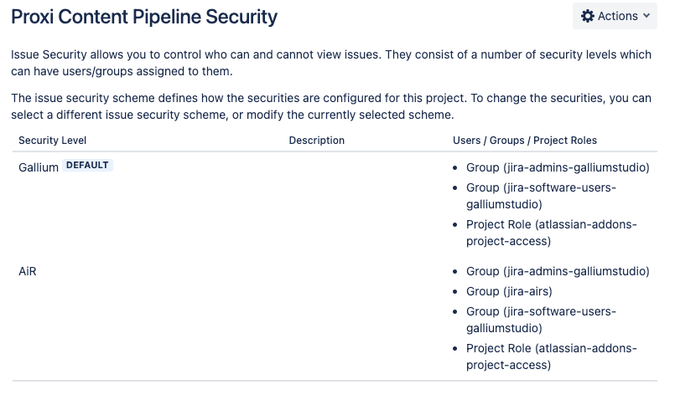Click the jira-airs group entry

509,291
